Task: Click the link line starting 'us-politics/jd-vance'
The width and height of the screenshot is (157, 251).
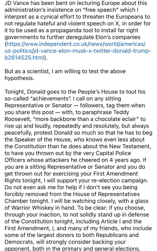Action: pyautogui.click(x=78, y=51)
